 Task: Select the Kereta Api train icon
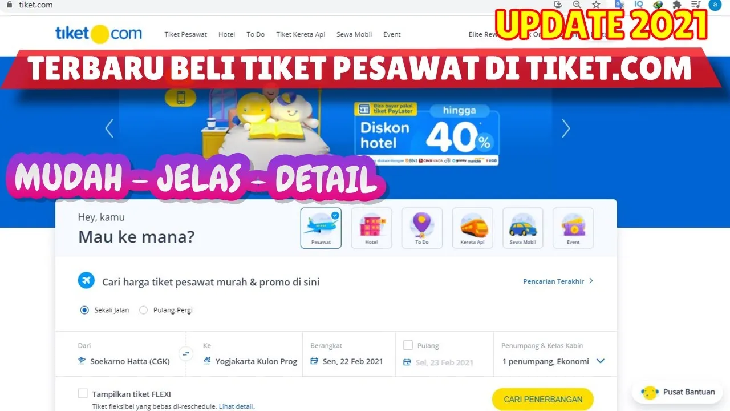click(x=472, y=228)
